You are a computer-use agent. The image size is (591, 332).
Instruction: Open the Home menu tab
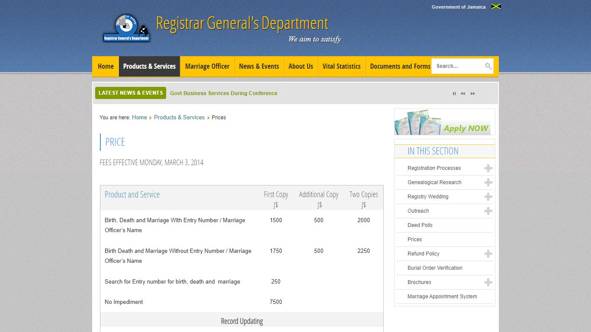106,66
